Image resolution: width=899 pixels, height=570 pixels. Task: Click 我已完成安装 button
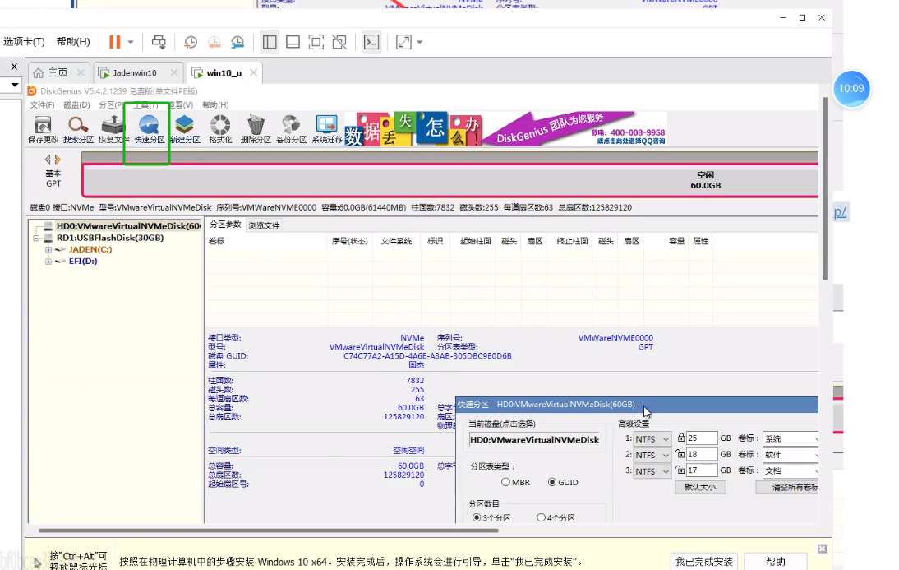tap(704, 562)
